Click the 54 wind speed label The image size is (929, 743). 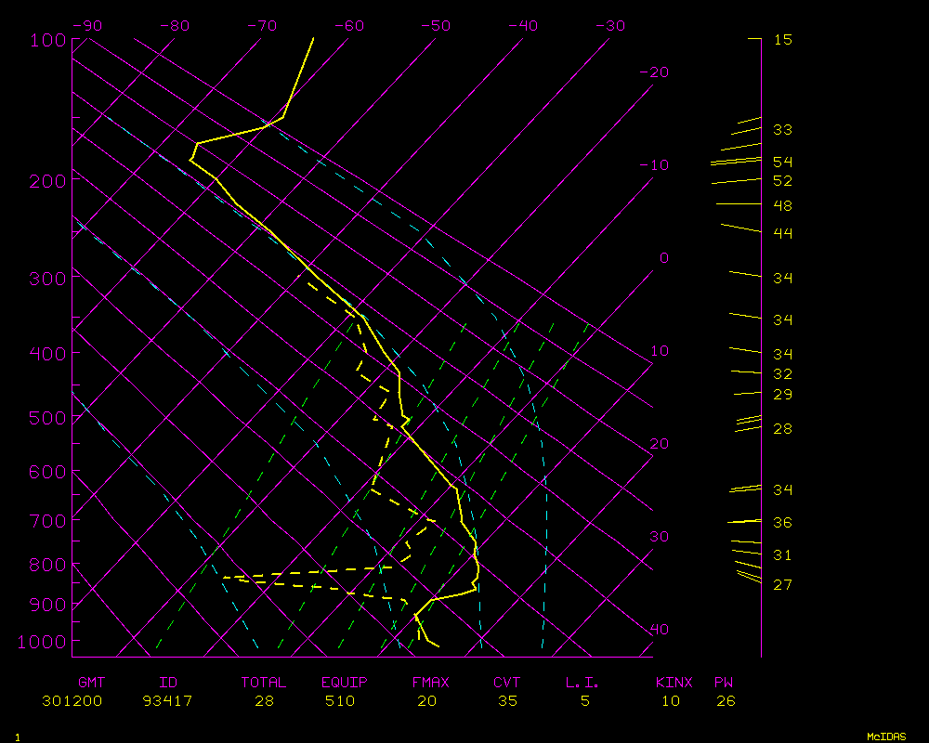(782, 163)
